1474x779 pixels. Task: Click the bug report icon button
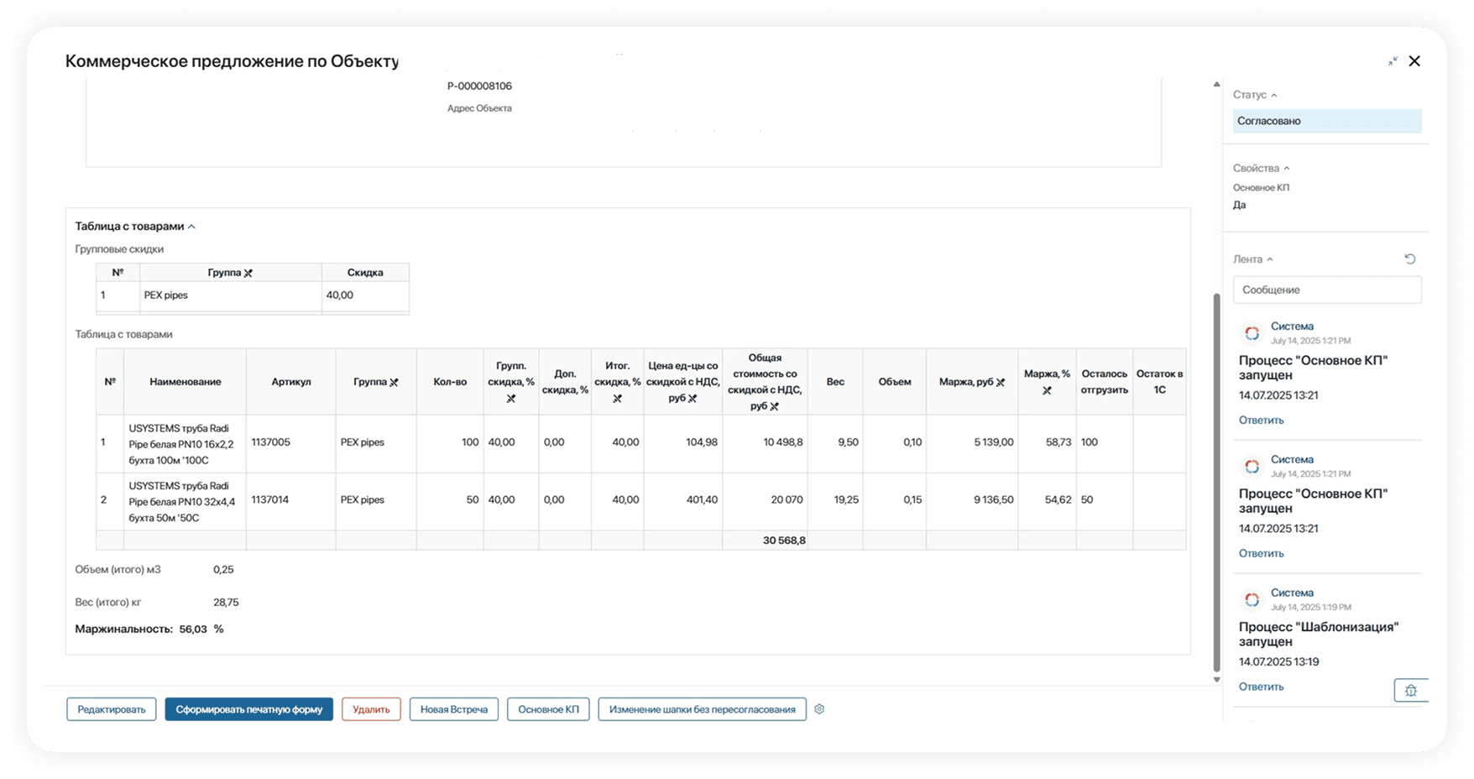coord(1410,690)
